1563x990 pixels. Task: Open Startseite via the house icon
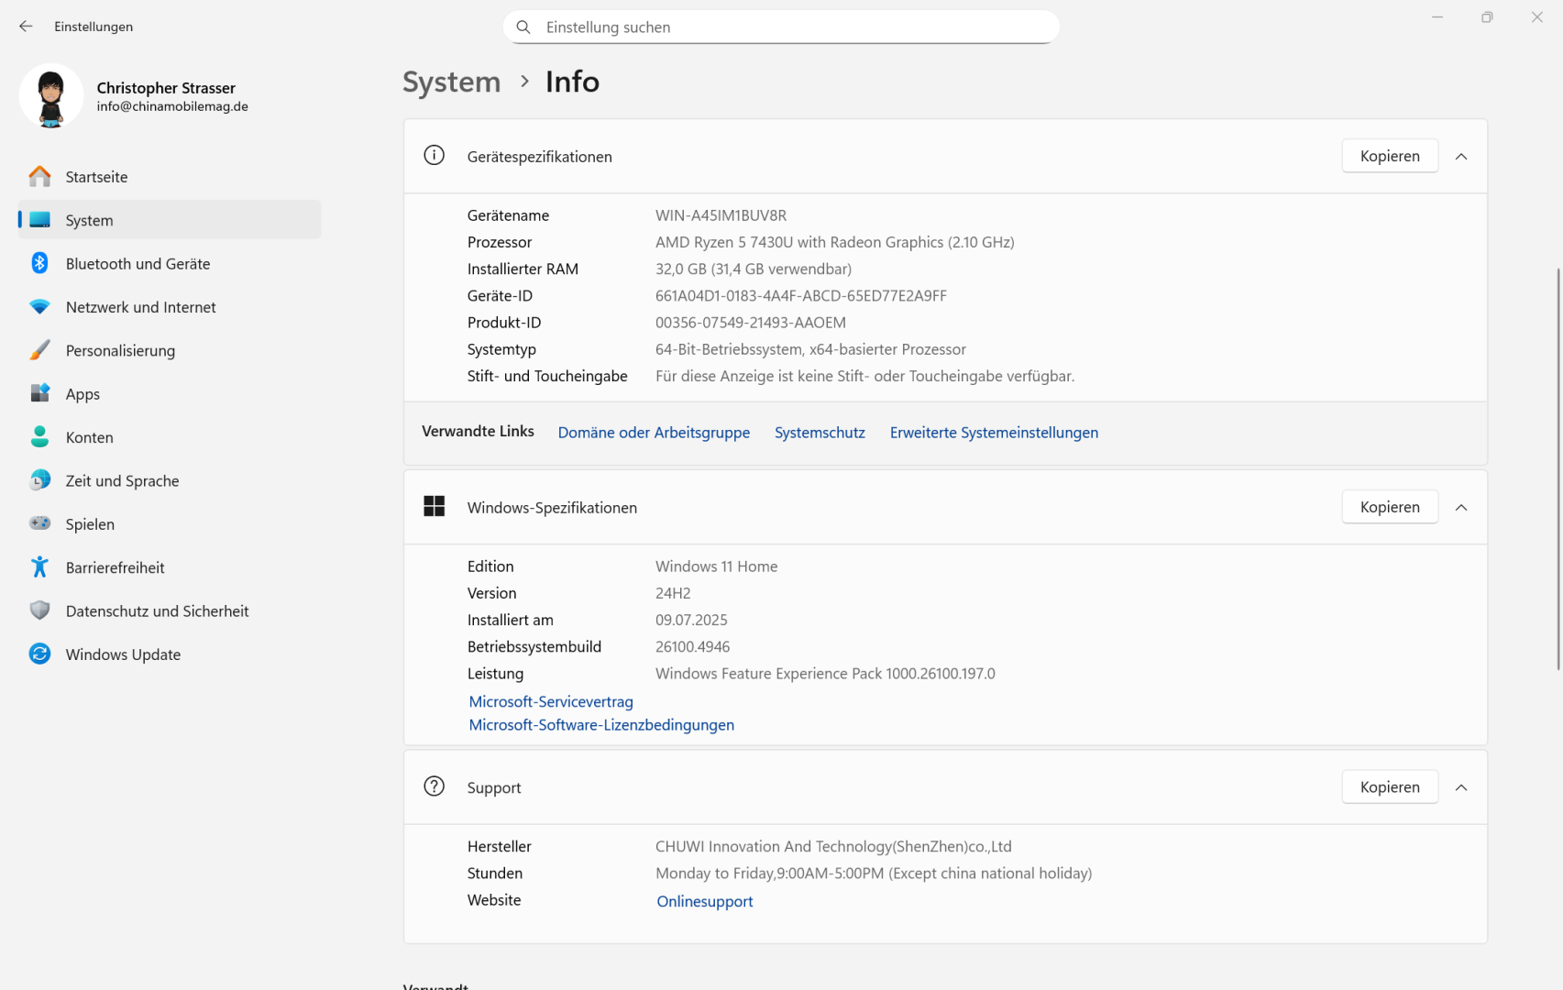tap(39, 176)
